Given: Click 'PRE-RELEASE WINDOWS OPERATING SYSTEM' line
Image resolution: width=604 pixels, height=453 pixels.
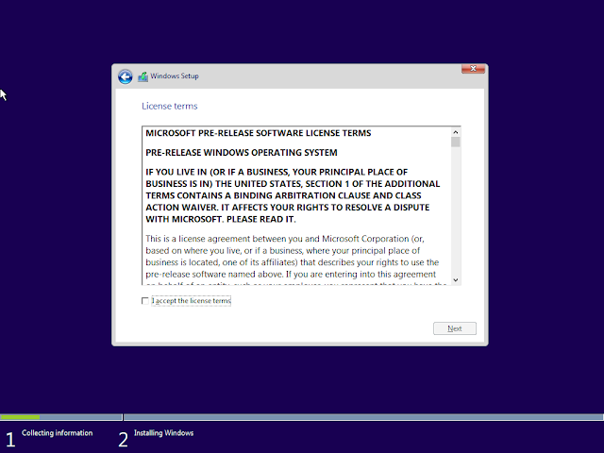Looking at the screenshot, I should click(x=242, y=153).
